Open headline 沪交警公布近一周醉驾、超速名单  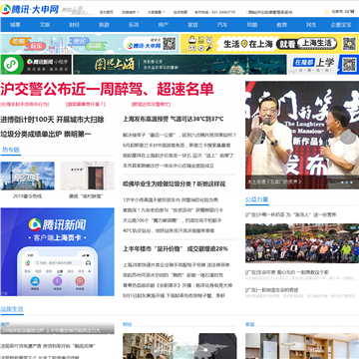coord(107,90)
